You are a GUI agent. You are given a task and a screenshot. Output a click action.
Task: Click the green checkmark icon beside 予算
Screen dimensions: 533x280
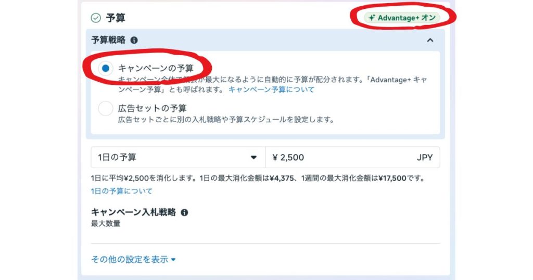[96, 18]
